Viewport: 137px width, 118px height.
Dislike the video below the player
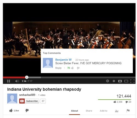pos(27,110)
